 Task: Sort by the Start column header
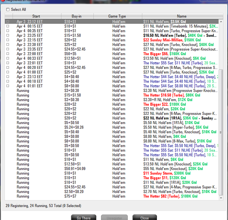(x=37, y=16)
